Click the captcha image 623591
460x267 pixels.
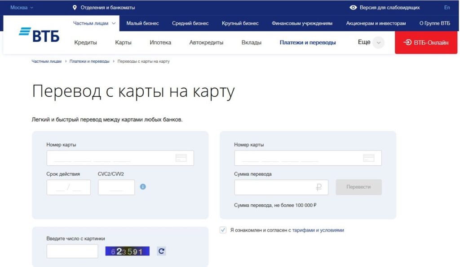point(127,251)
